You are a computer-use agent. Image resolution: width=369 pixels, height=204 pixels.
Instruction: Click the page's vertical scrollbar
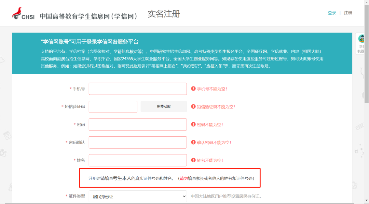tap(367, 103)
